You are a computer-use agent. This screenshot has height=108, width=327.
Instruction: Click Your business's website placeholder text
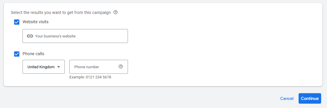point(55,36)
